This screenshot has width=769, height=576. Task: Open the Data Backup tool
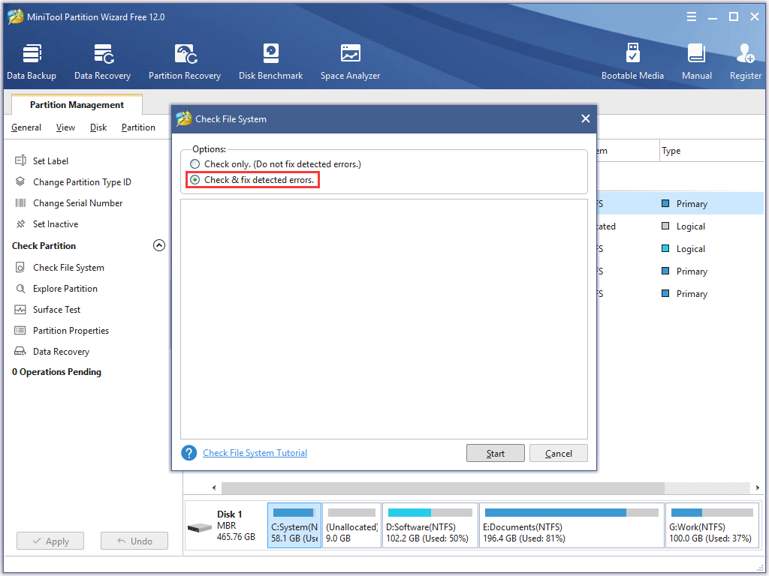(32, 60)
